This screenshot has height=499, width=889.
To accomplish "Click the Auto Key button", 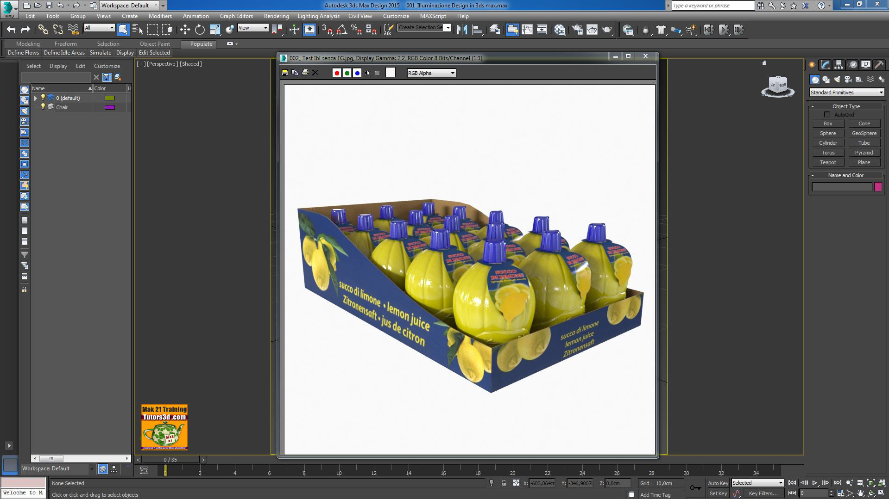I will [x=718, y=483].
